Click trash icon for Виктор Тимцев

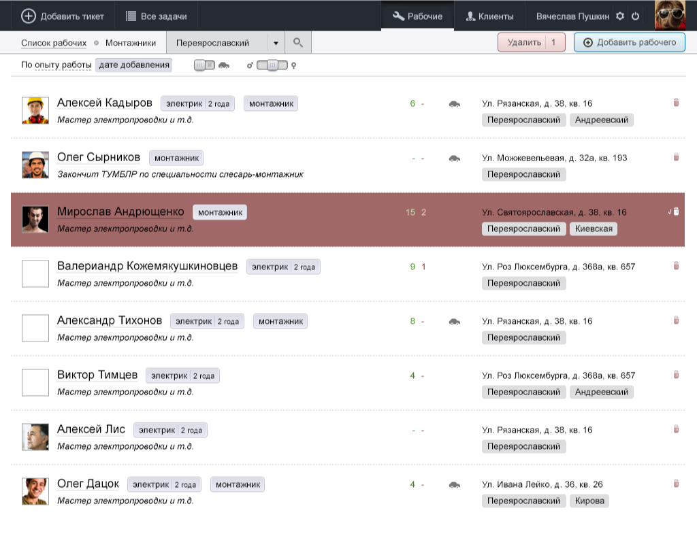point(676,375)
